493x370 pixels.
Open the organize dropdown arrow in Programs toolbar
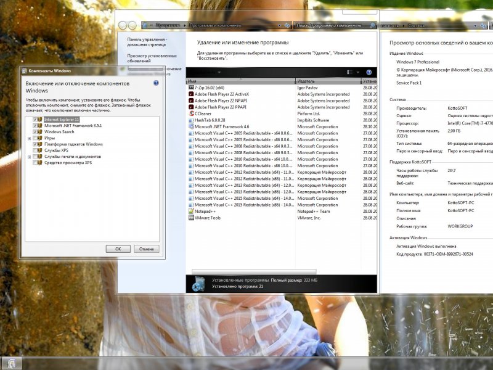click(219, 72)
